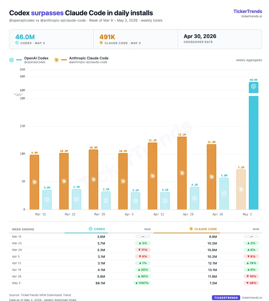
Task: Click the starburst icon in the Mar 22 10.2M bar
Action: click(64, 181)
